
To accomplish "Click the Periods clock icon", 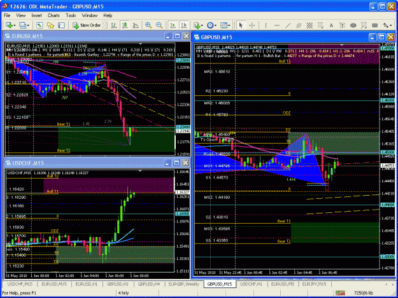I will pos(210,25).
